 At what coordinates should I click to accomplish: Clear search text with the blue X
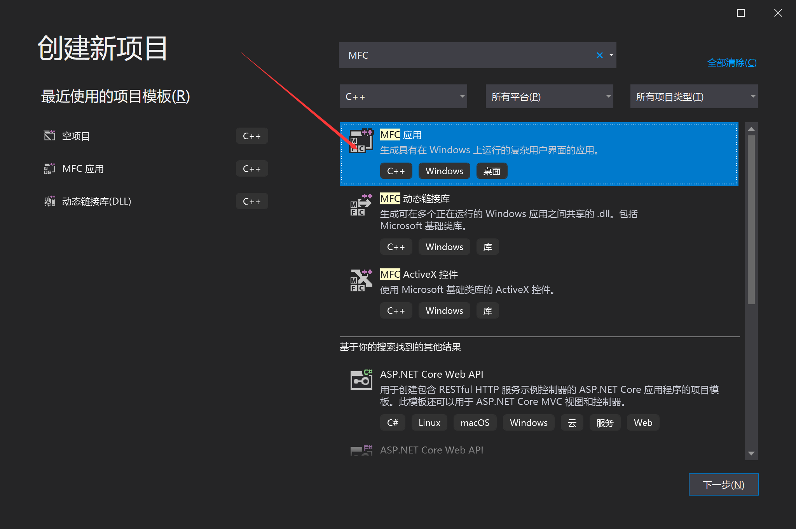599,55
